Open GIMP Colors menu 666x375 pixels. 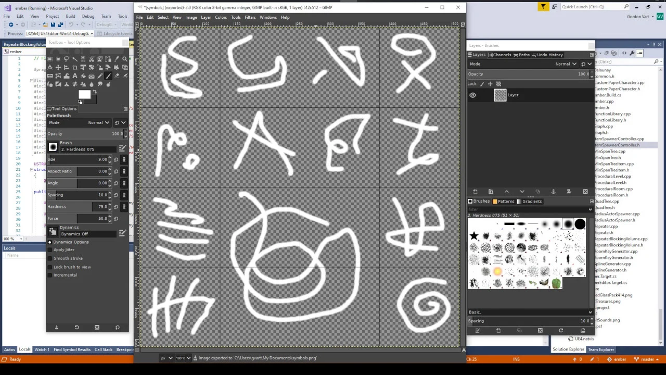coord(221,17)
